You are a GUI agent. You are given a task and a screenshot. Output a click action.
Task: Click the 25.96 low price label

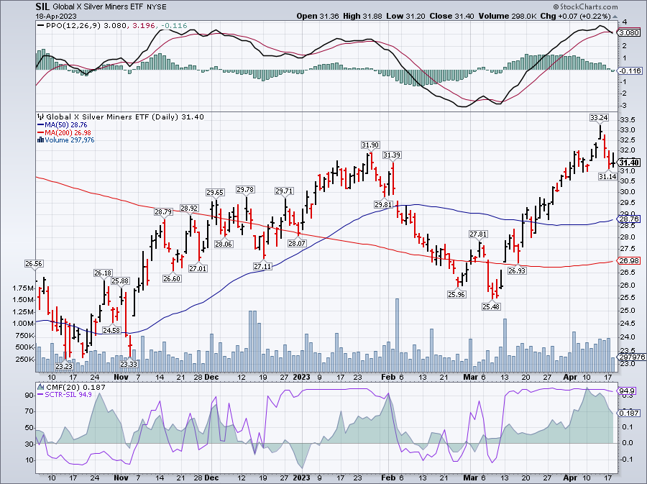(456, 294)
